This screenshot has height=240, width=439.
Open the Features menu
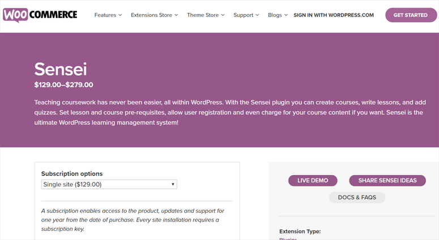coord(105,15)
